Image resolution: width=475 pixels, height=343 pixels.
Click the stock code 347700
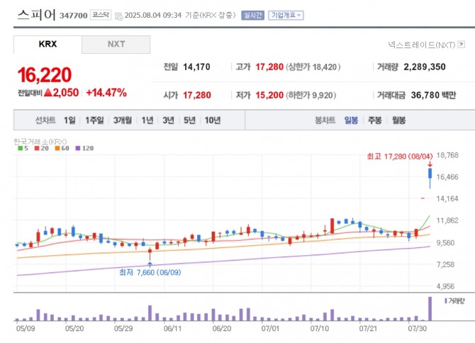(x=74, y=16)
